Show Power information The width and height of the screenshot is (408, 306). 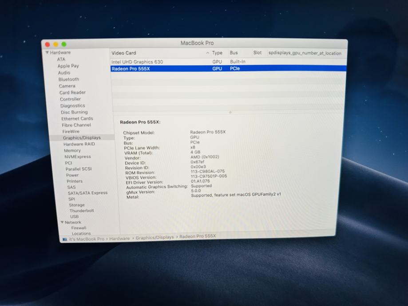click(x=72, y=175)
